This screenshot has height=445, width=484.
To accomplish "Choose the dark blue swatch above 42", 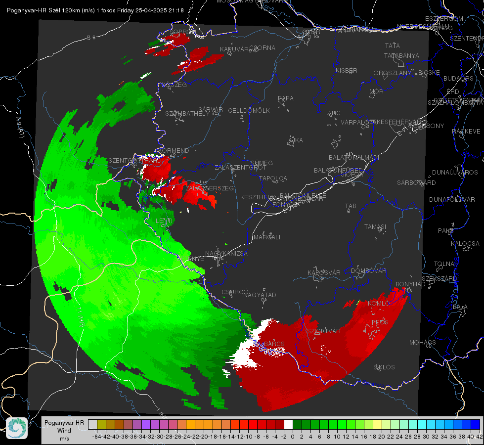I will click(476, 424).
